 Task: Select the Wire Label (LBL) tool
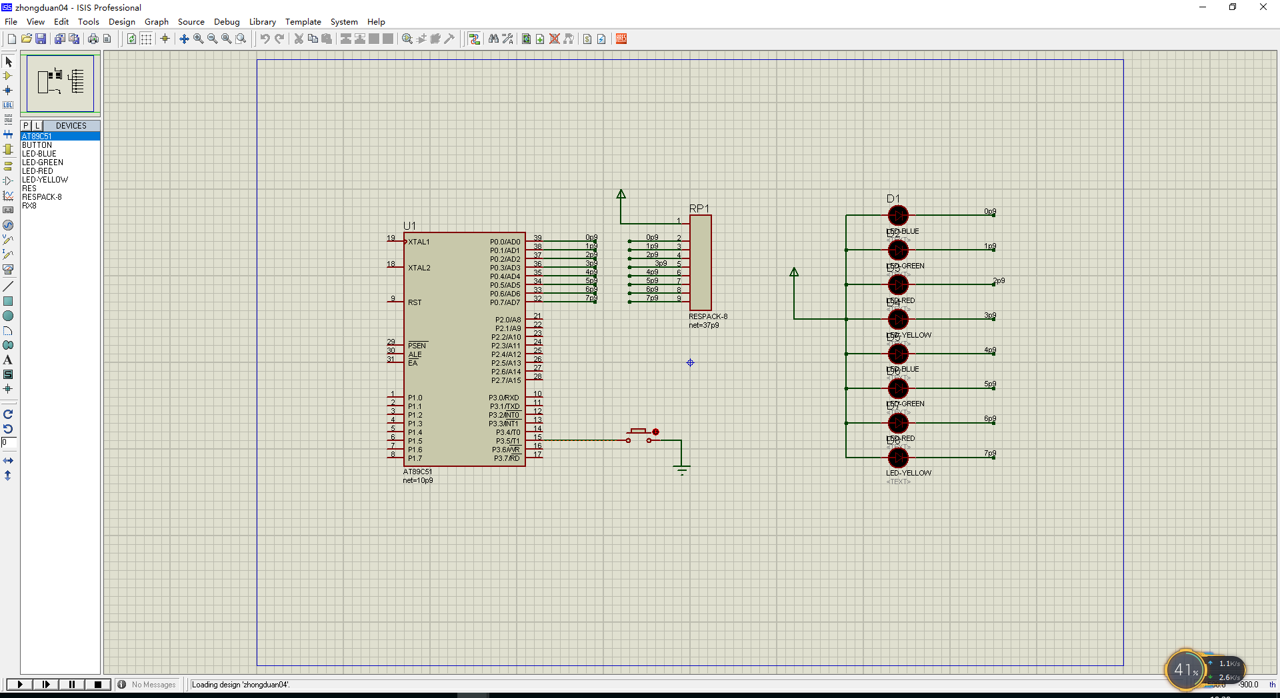(8, 105)
